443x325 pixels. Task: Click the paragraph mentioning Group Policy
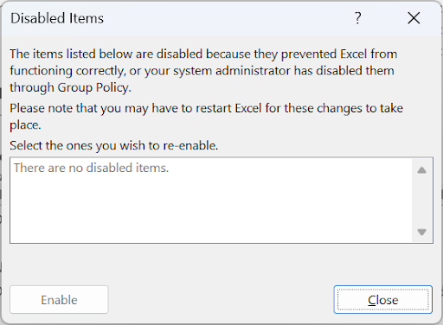203,71
